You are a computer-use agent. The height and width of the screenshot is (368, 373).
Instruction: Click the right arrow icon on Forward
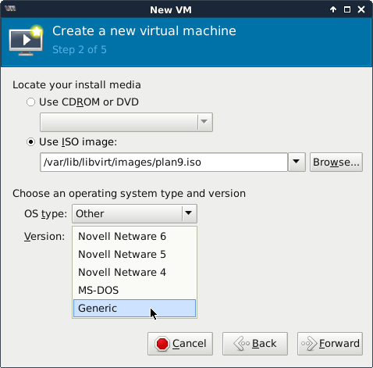[309, 344]
